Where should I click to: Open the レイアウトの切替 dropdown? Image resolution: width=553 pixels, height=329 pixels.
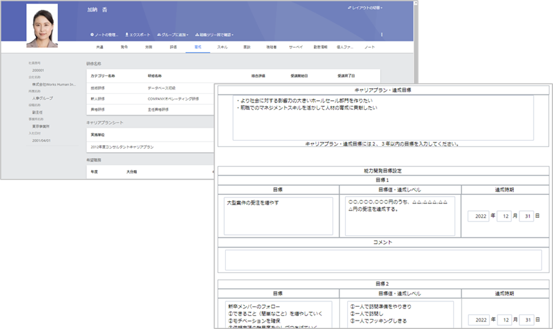365,8
